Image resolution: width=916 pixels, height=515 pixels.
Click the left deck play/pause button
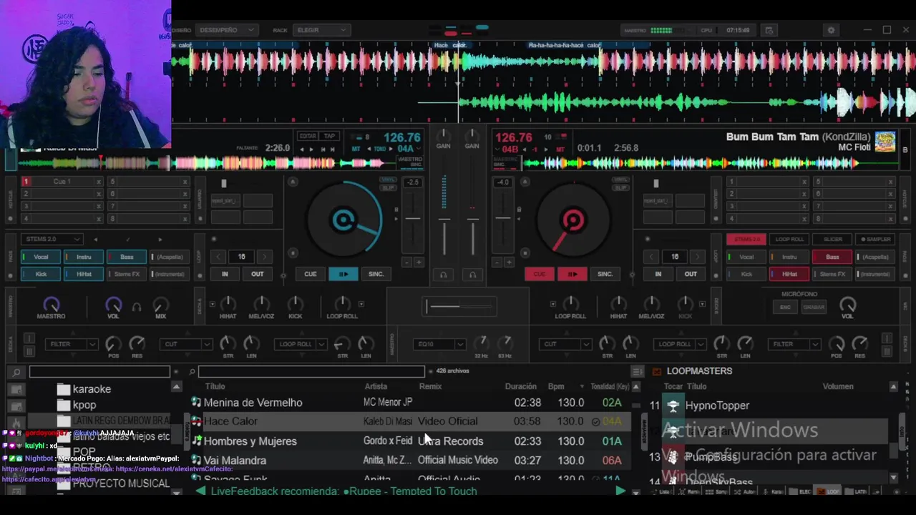[x=343, y=274]
